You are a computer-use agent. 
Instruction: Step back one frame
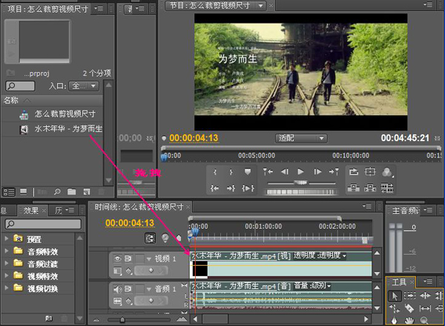pos(285,172)
